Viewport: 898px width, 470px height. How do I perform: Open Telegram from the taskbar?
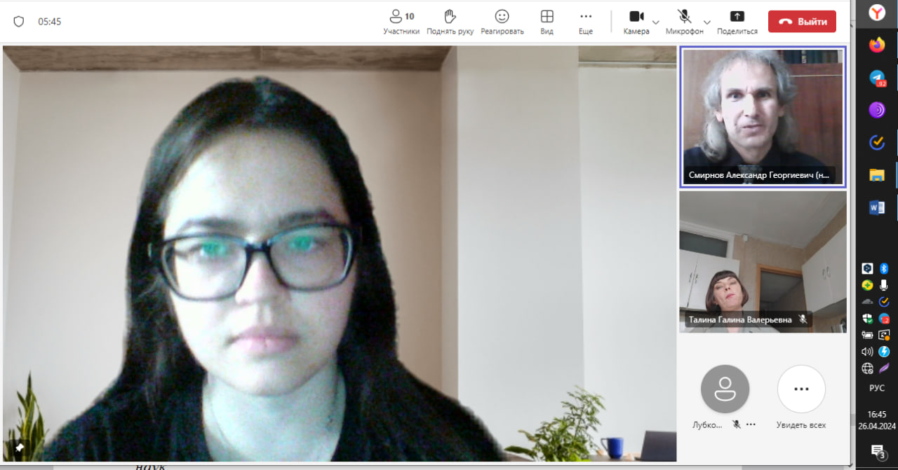[x=877, y=78]
